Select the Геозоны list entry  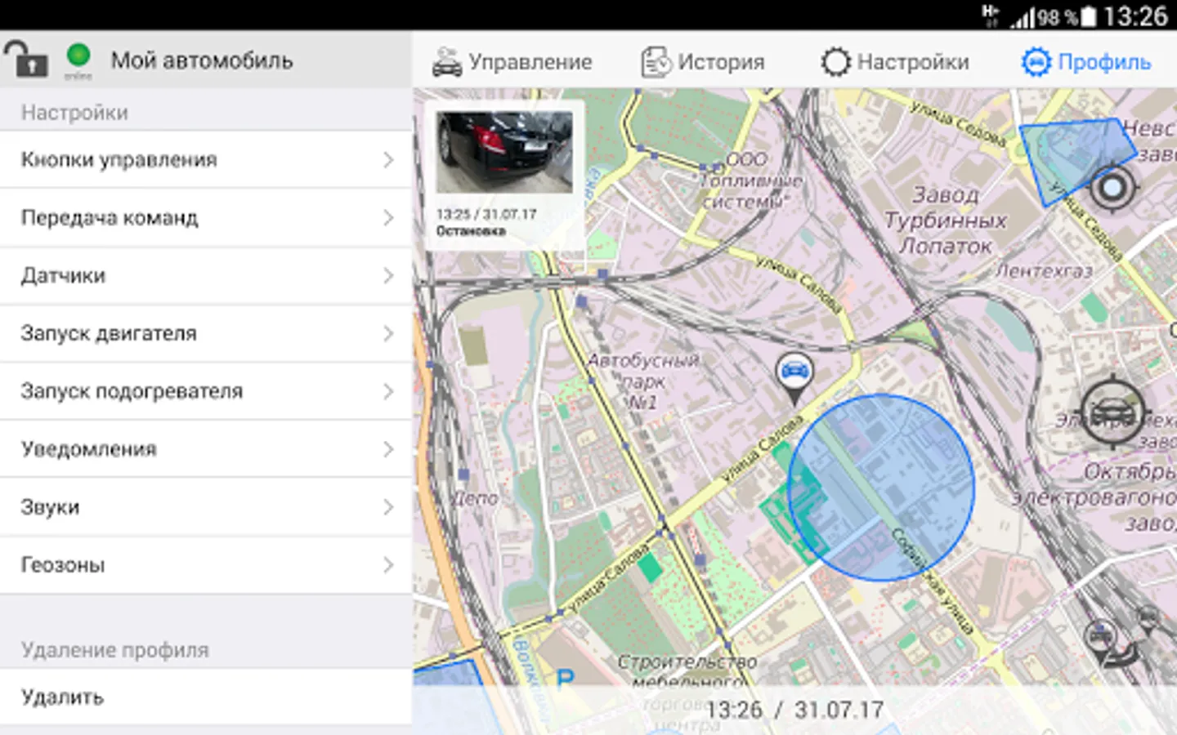point(205,565)
